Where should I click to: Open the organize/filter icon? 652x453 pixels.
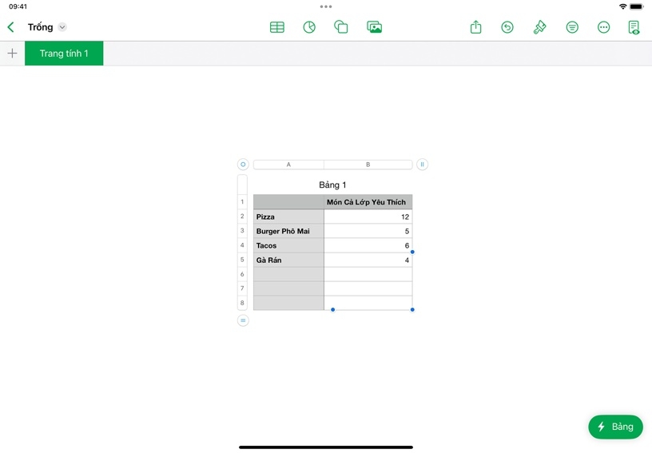572,27
